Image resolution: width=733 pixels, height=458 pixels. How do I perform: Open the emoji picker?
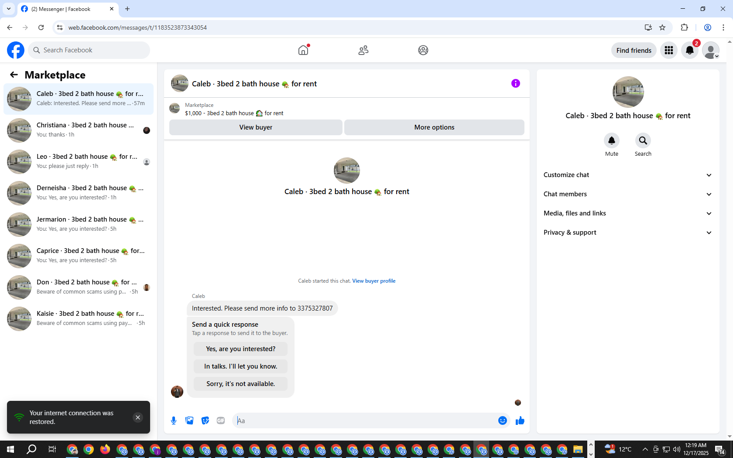click(503, 420)
